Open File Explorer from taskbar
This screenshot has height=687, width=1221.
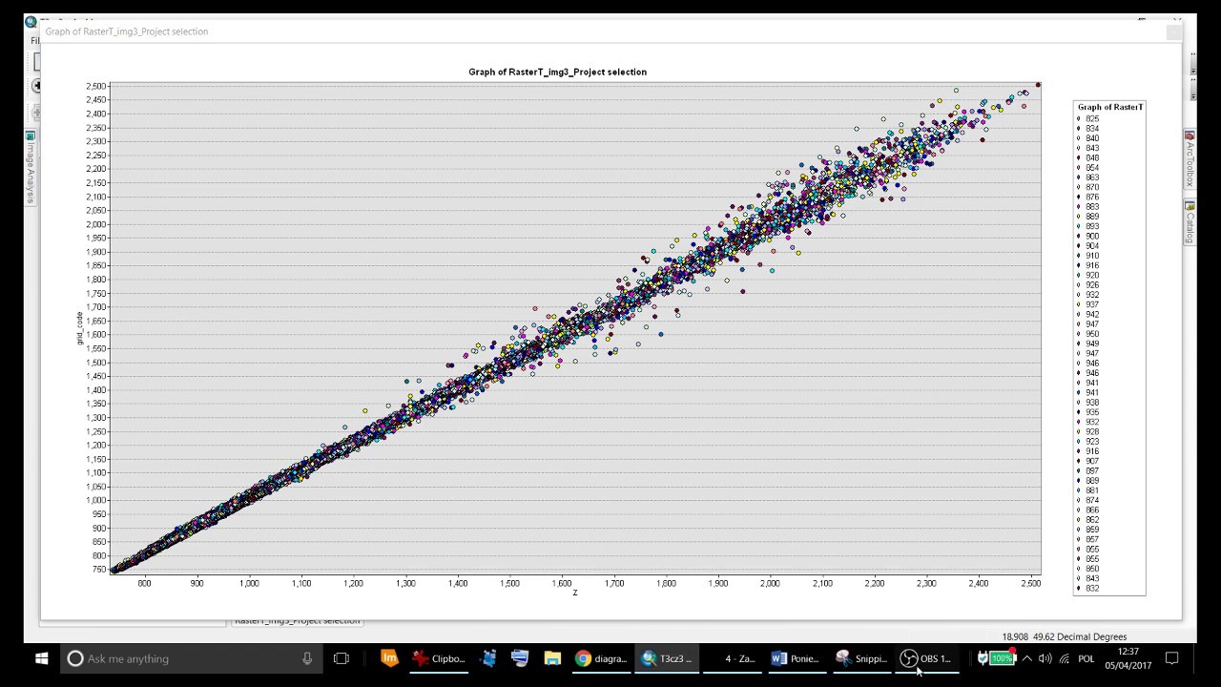point(552,658)
